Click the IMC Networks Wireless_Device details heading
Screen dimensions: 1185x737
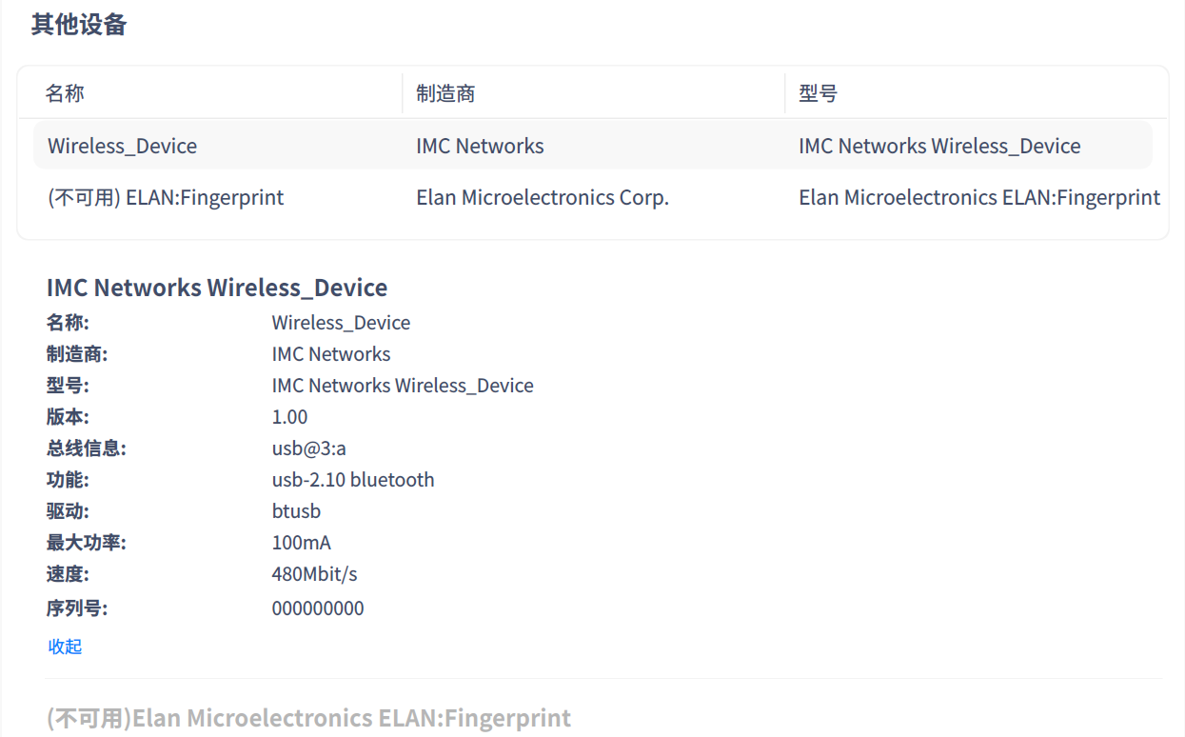click(217, 288)
